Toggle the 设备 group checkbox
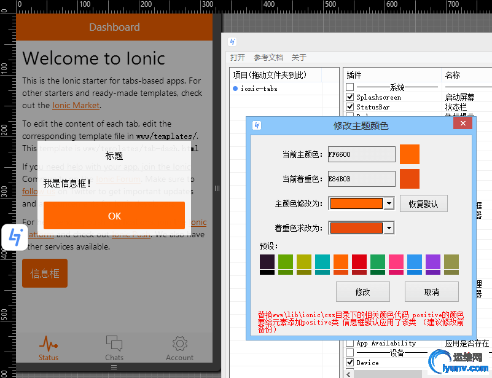The height and width of the screenshot is (378, 492). pyautogui.click(x=349, y=353)
